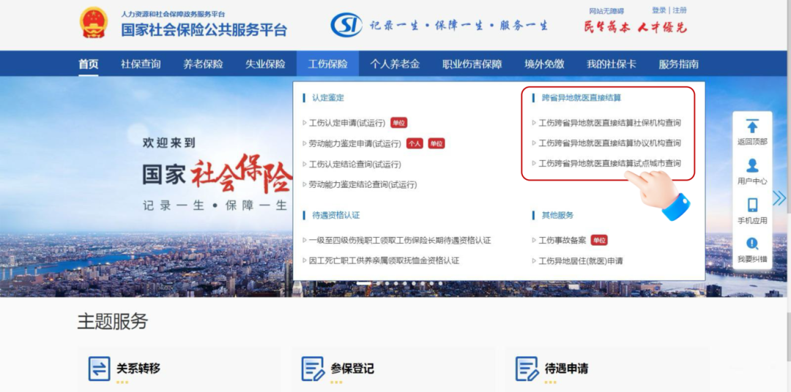Open the 社保查询 menu
Viewport: 791px width, 392px height.
pyautogui.click(x=141, y=64)
